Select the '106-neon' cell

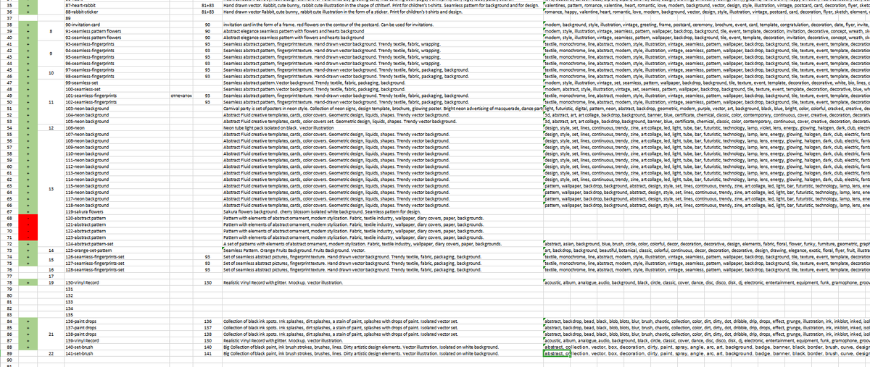(116, 127)
